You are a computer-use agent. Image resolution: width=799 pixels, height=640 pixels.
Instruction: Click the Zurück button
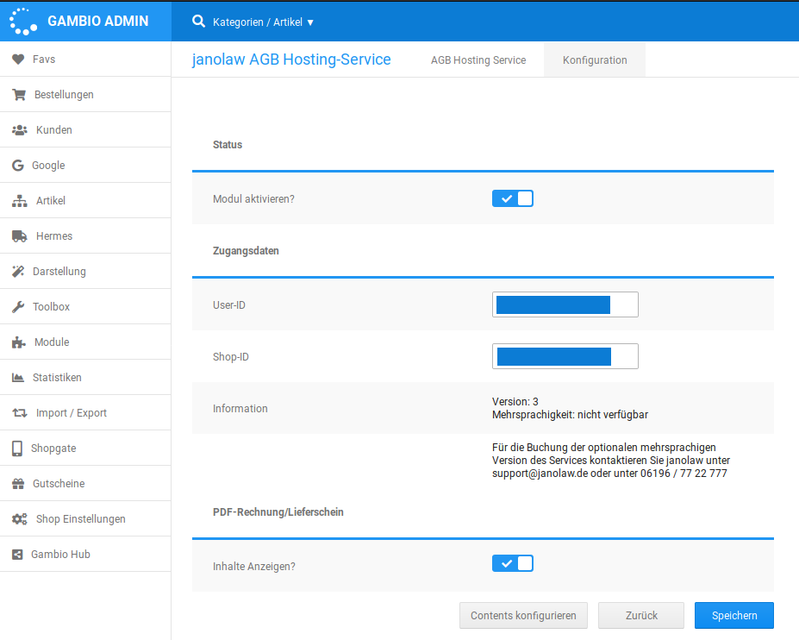coord(641,616)
